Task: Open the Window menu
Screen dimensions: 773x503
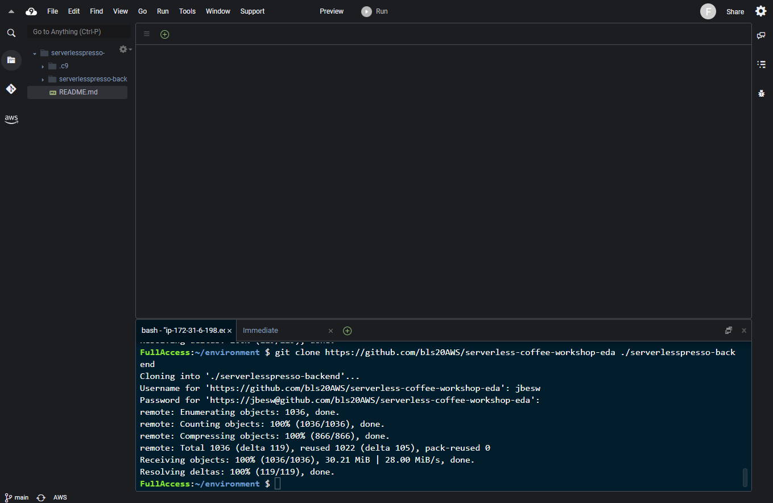Action: pos(218,11)
